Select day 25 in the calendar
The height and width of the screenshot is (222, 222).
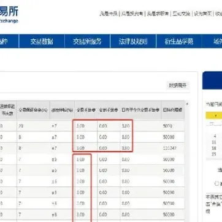pyautogui.click(x=214, y=154)
